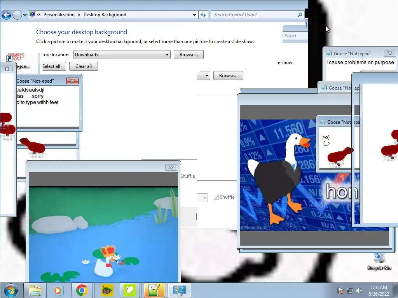This screenshot has height=298, width=398.
Task: Click the crowned goose pond image
Action: pos(103,234)
